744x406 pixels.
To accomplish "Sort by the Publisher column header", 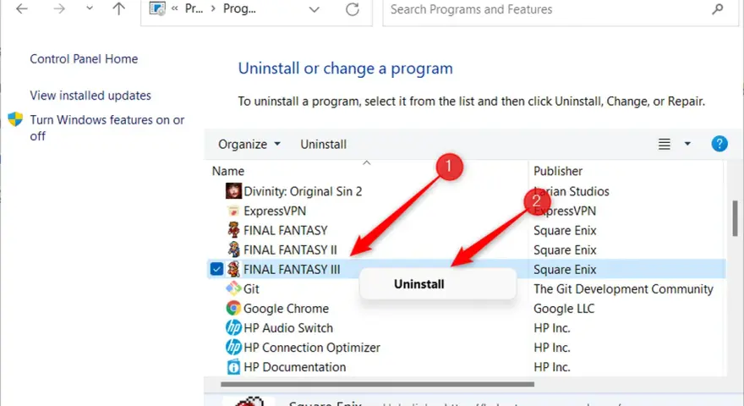I will [557, 171].
